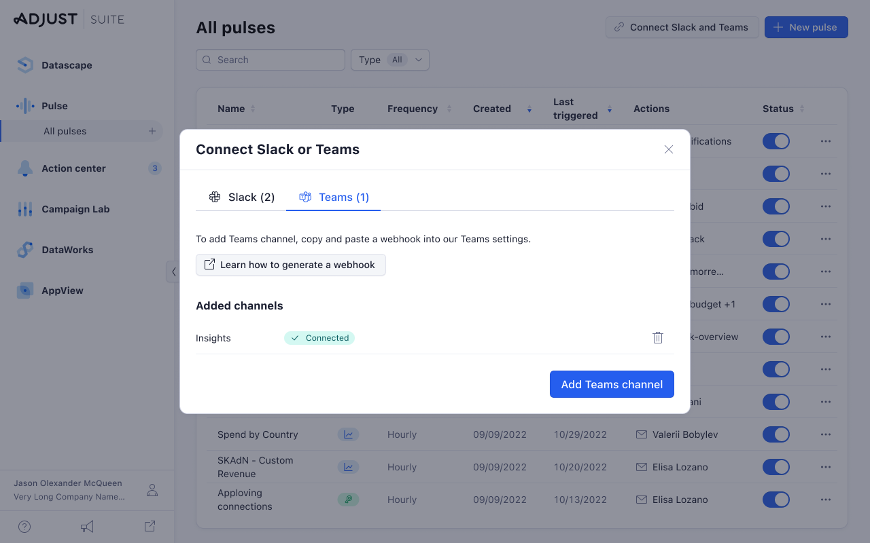Click the help question mark icon
The width and height of the screenshot is (870, 543).
pyautogui.click(x=24, y=527)
